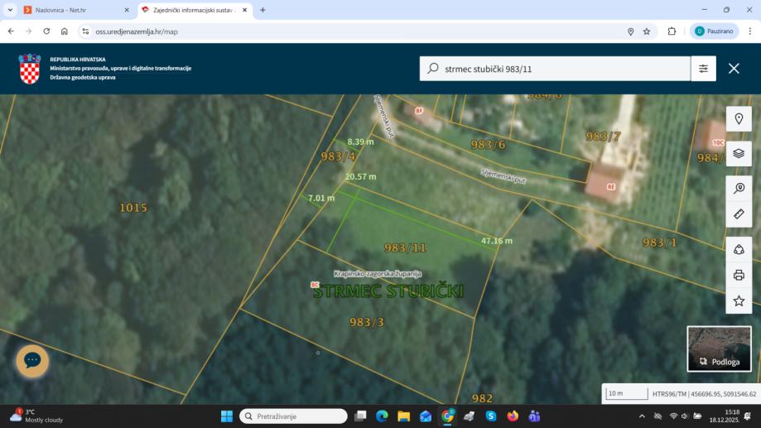Open the map layers panel
Viewport: 761px width, 428px height.
(739, 153)
